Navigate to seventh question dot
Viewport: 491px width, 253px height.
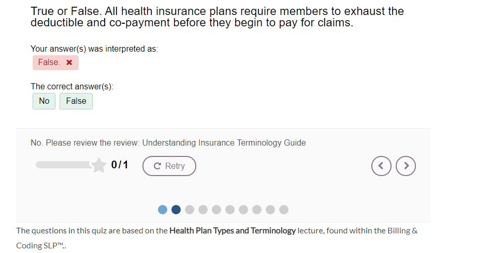pos(243,210)
